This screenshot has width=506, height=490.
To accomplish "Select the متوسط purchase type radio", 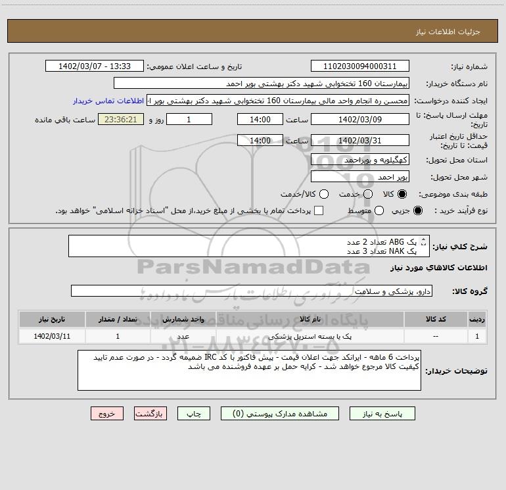I will (x=379, y=210).
